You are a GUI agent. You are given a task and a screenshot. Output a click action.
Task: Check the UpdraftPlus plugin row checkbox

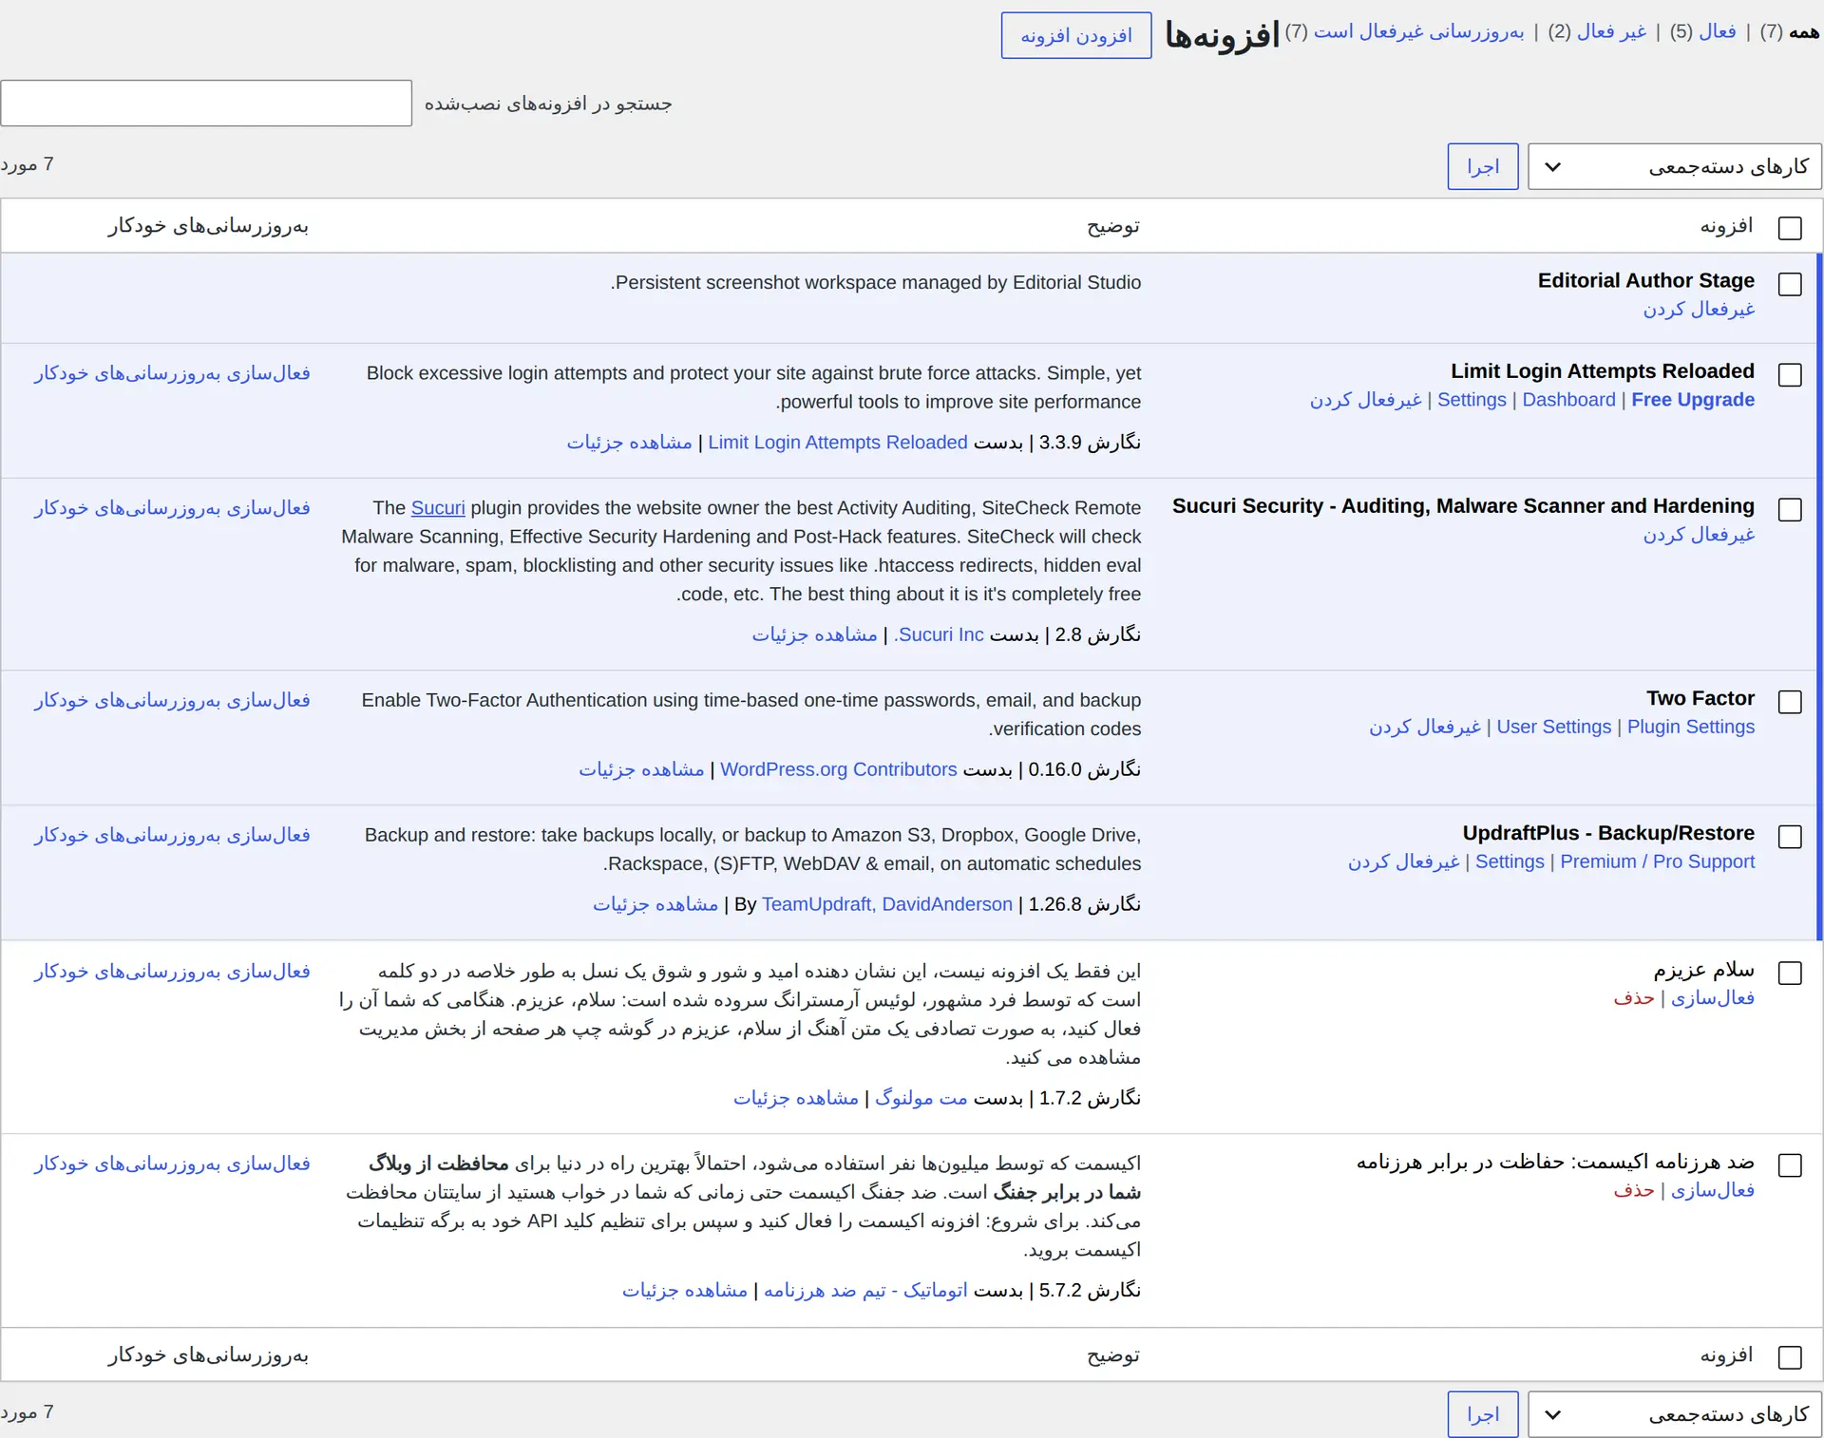[x=1789, y=836]
